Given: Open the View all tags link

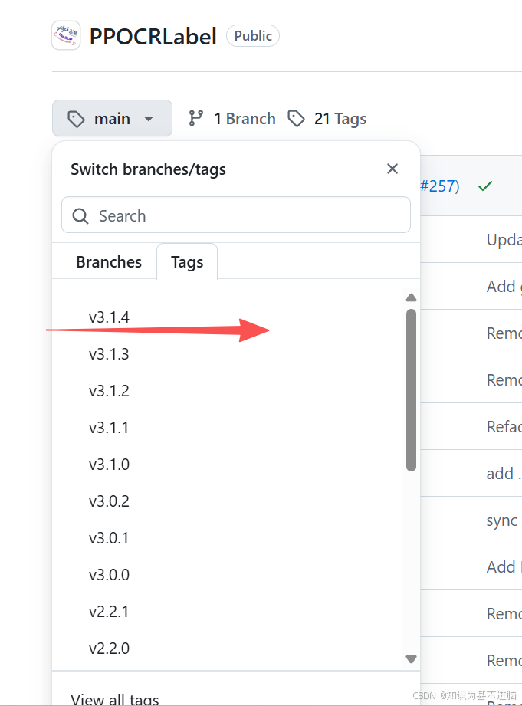Looking at the screenshot, I should (x=115, y=699).
